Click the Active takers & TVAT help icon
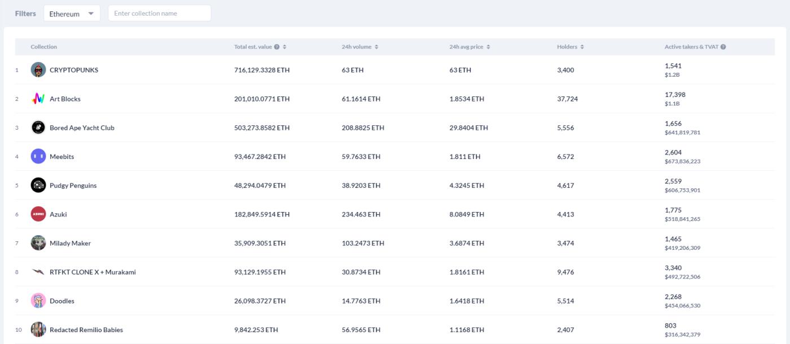 (723, 47)
